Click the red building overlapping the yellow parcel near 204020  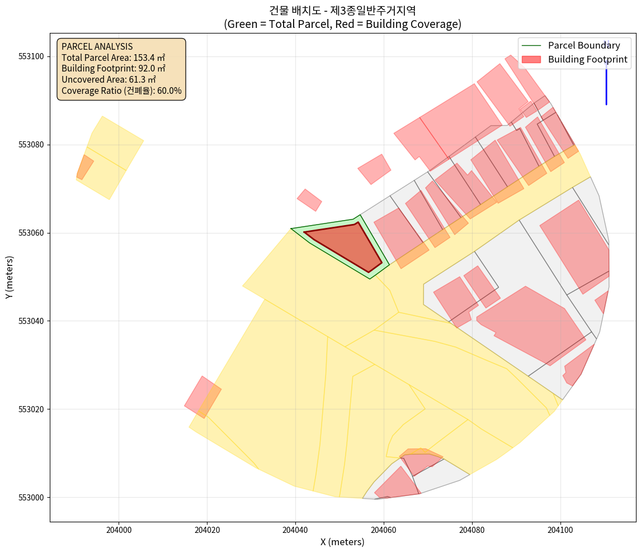[x=202, y=397]
